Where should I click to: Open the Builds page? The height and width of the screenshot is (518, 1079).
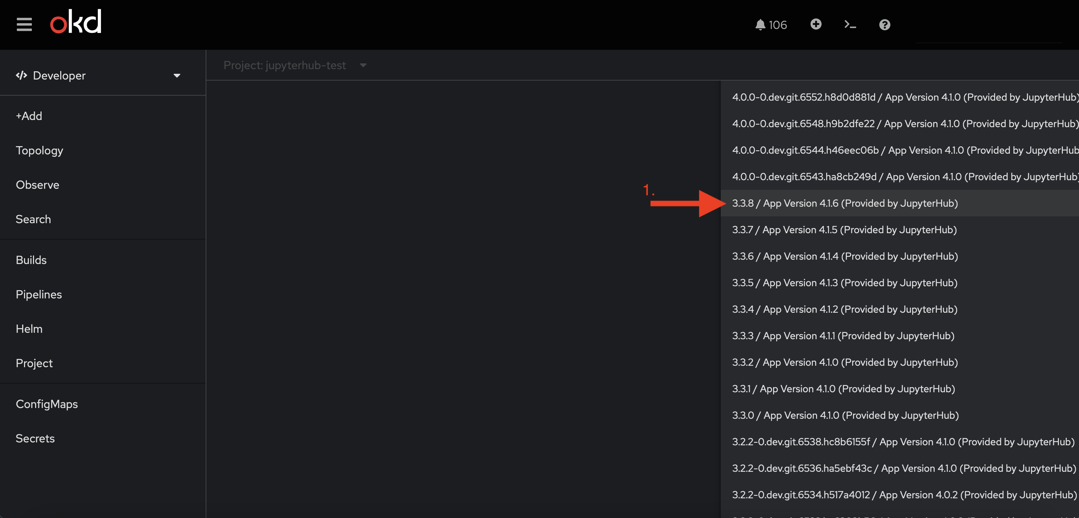coord(102,260)
